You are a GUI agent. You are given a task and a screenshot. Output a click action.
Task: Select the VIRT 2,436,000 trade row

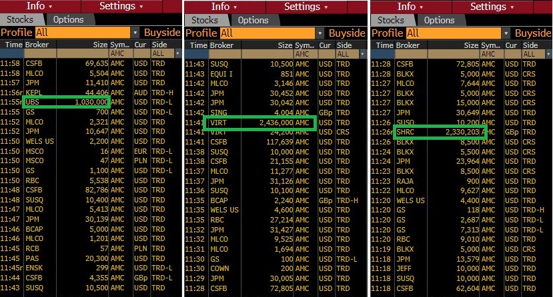pyautogui.click(x=275, y=123)
